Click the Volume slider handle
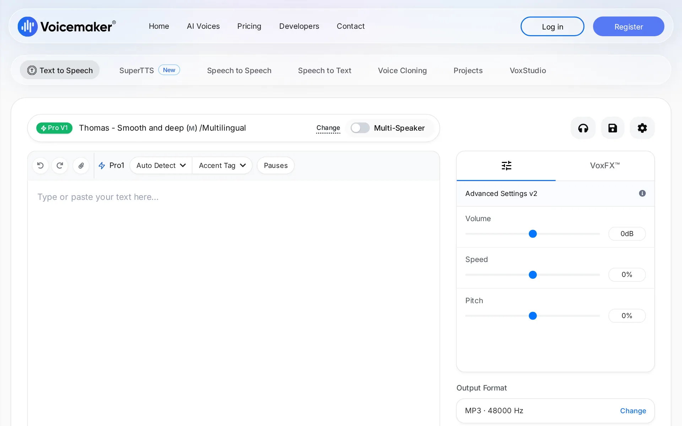Viewport: 682px width, 426px height. [532, 234]
